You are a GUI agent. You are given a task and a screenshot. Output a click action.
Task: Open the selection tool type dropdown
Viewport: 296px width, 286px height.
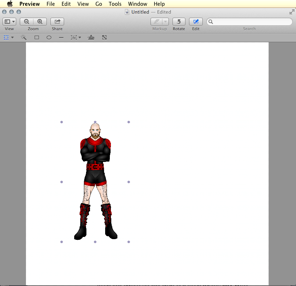coord(12,38)
